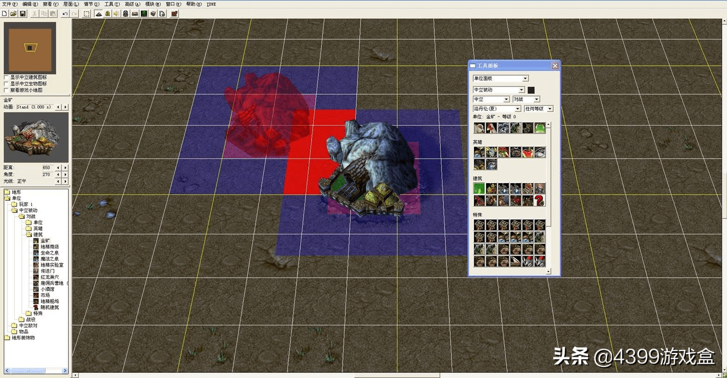This screenshot has height=378, width=727.
Task: Click the Test map red icon
Action: 175,13
